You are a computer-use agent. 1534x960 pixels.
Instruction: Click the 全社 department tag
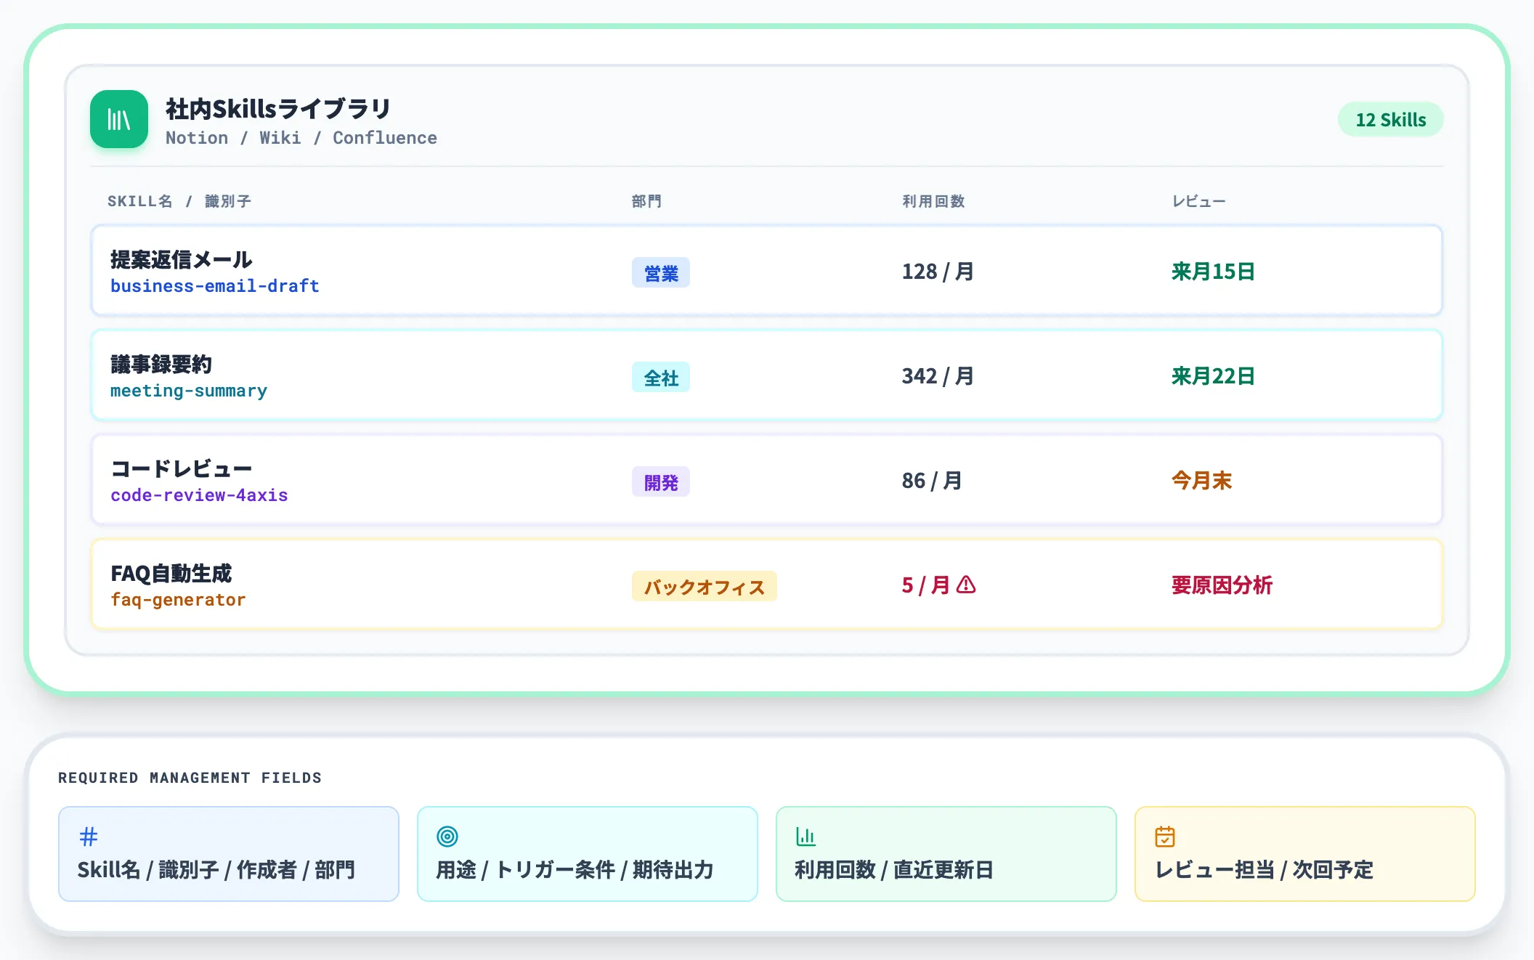661,378
